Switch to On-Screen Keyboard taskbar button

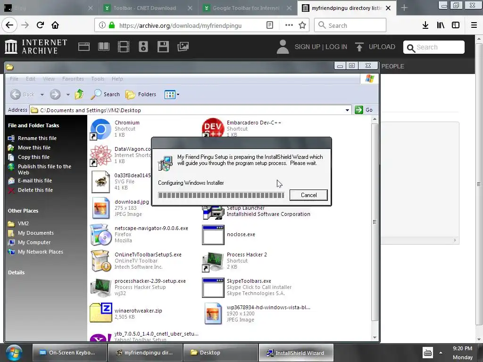point(70,353)
